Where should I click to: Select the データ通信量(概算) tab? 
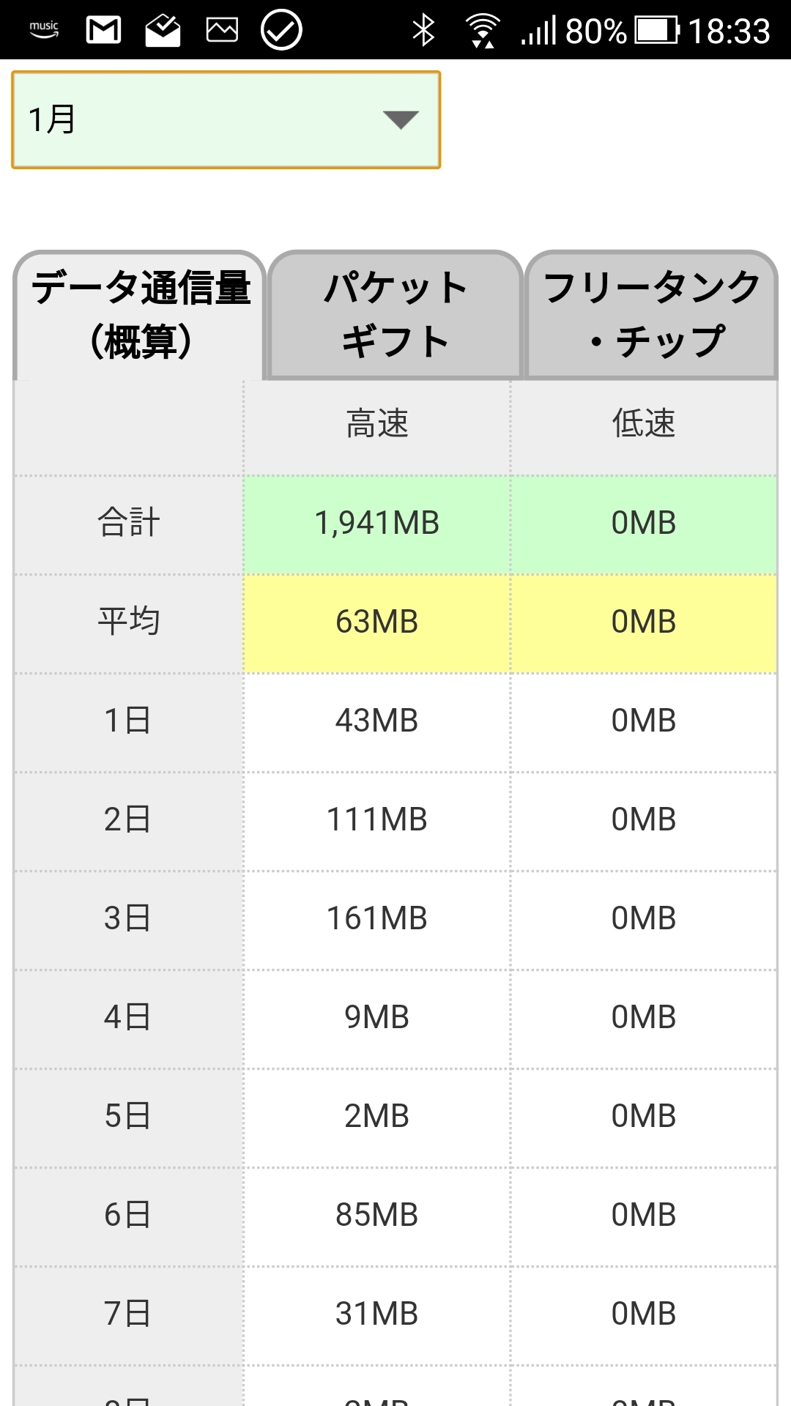[140, 315]
